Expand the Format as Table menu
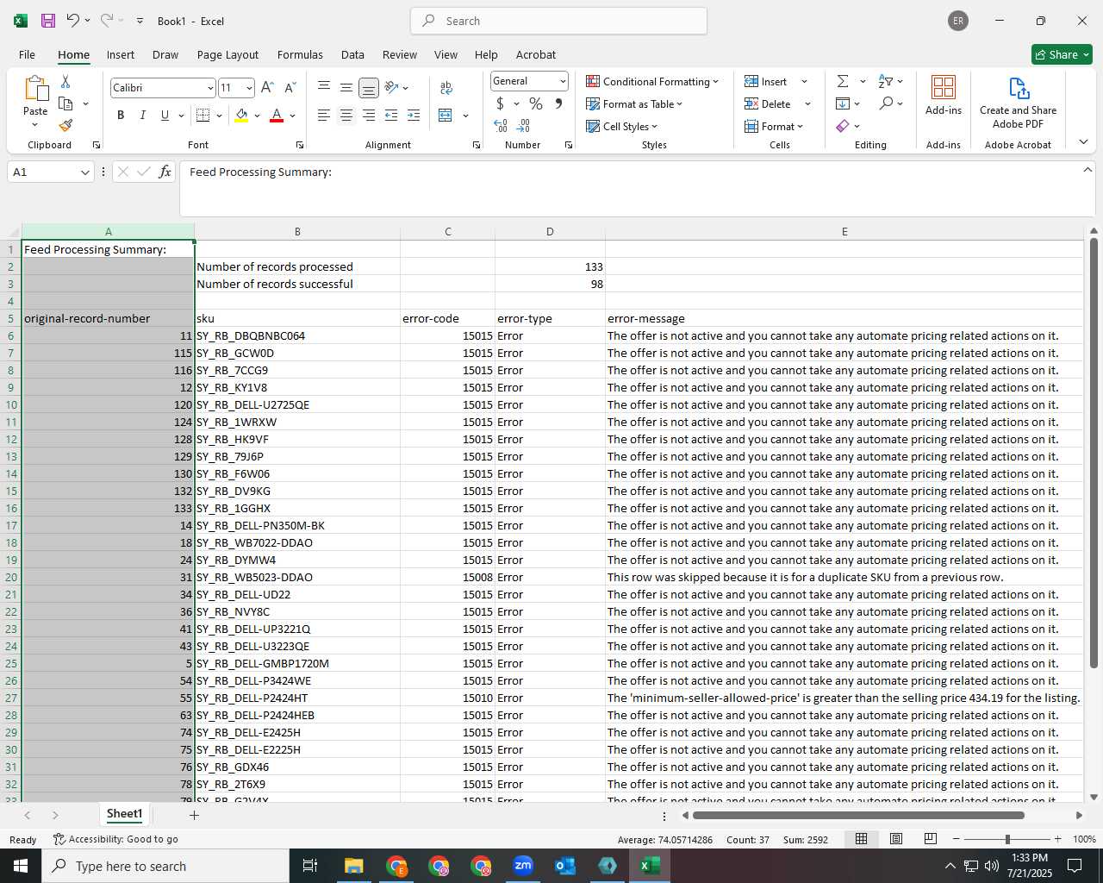 click(x=633, y=103)
